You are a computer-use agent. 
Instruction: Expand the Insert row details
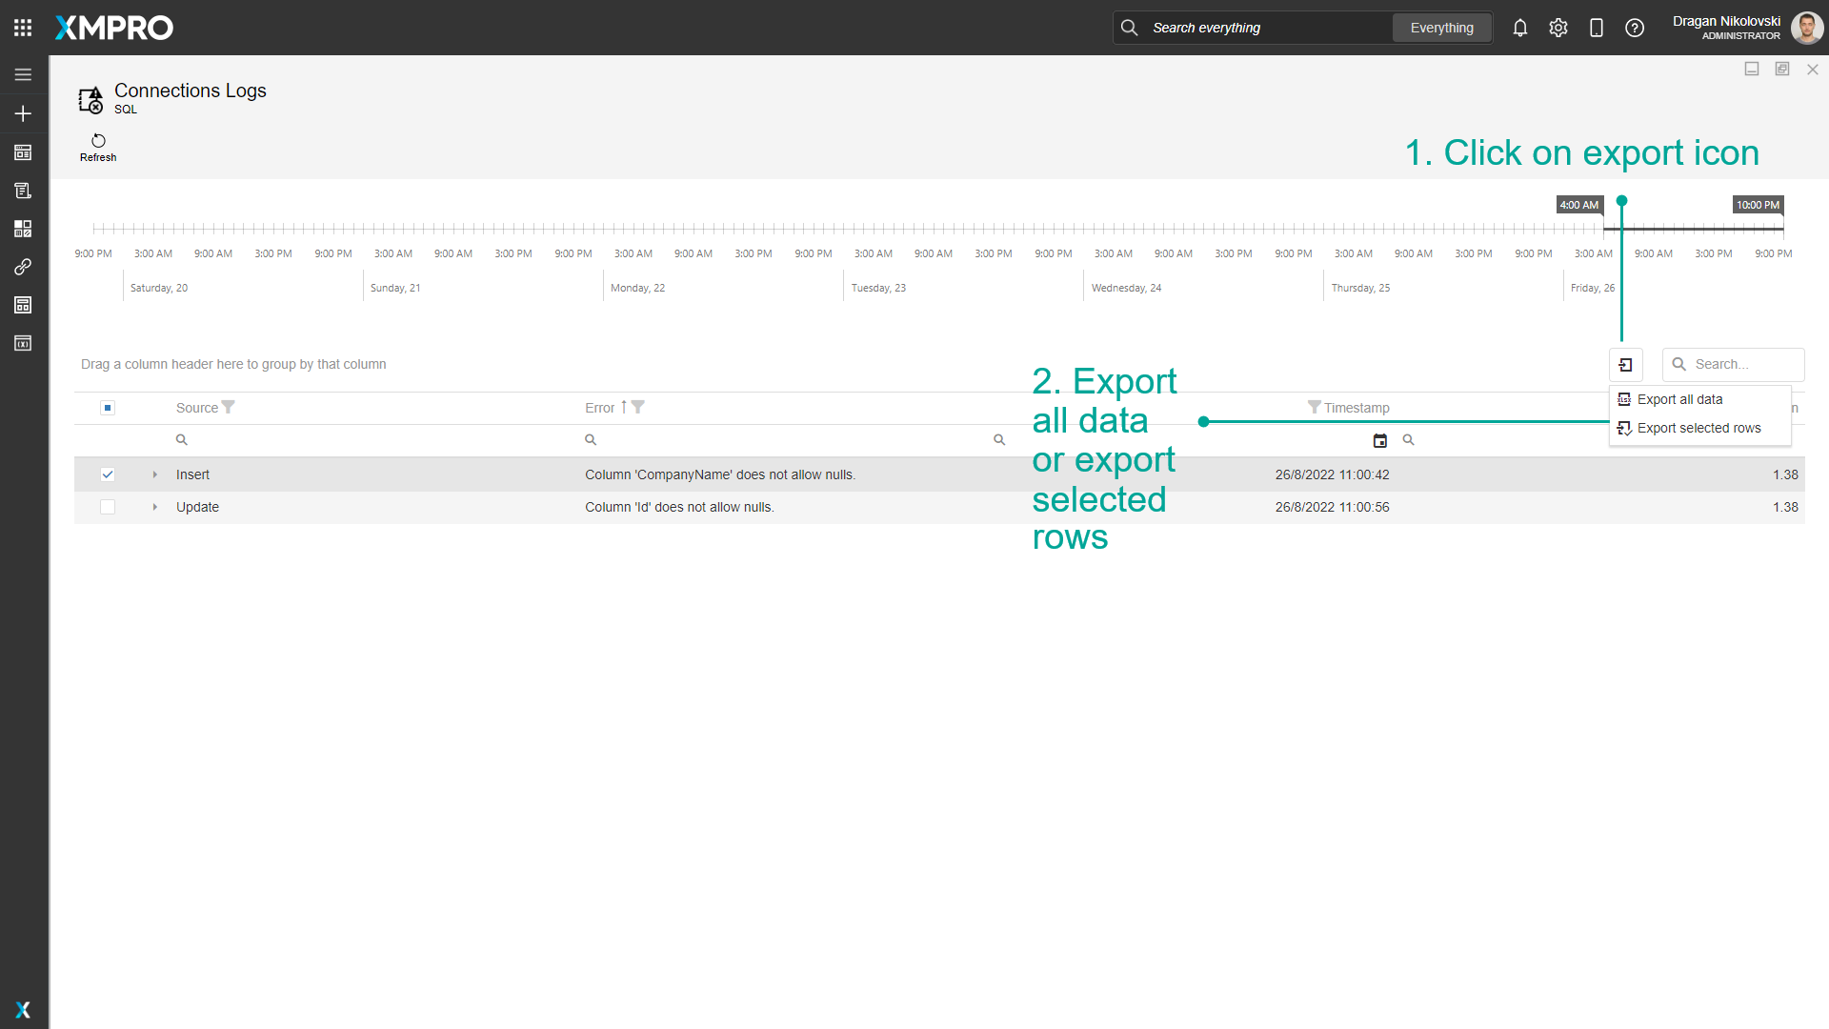(x=154, y=474)
